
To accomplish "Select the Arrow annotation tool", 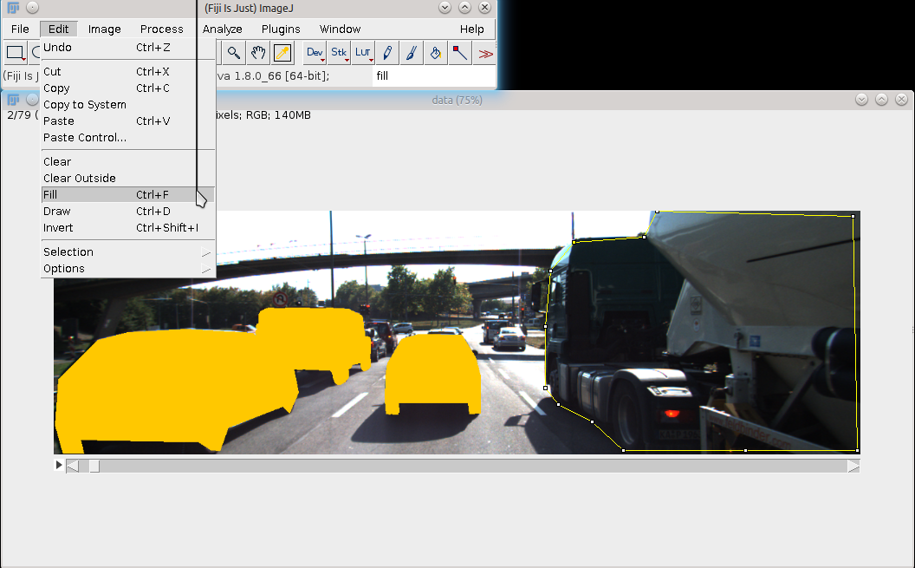I will click(458, 53).
